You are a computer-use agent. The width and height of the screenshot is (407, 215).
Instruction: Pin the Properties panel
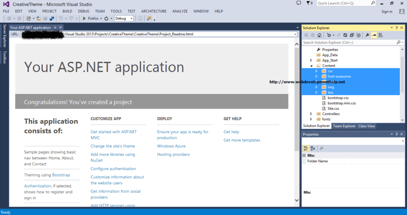coord(397,134)
